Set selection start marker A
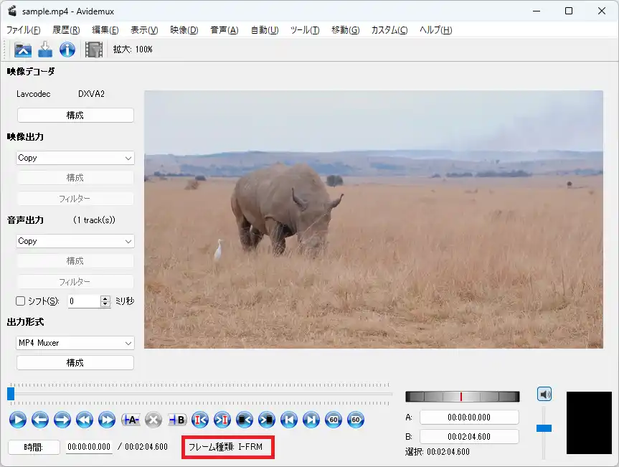Image resolution: width=619 pixels, height=467 pixels. [x=131, y=420]
